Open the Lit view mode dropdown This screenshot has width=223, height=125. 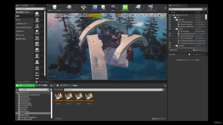point(75,15)
